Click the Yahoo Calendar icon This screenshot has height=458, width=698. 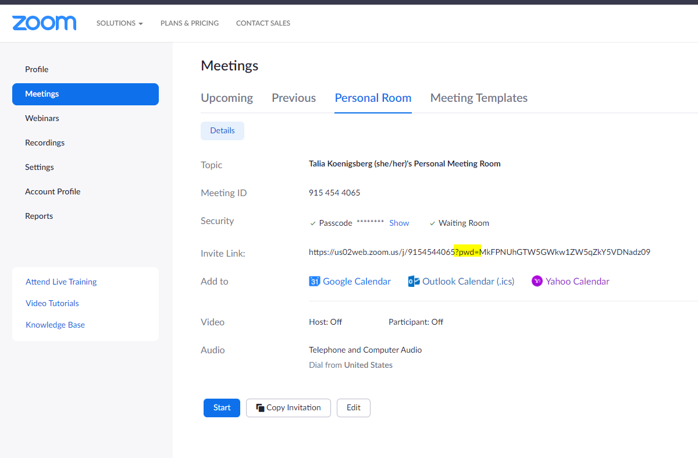coord(537,282)
